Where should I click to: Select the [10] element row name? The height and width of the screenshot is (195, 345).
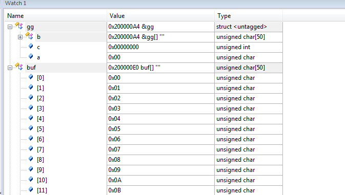tap(42, 180)
